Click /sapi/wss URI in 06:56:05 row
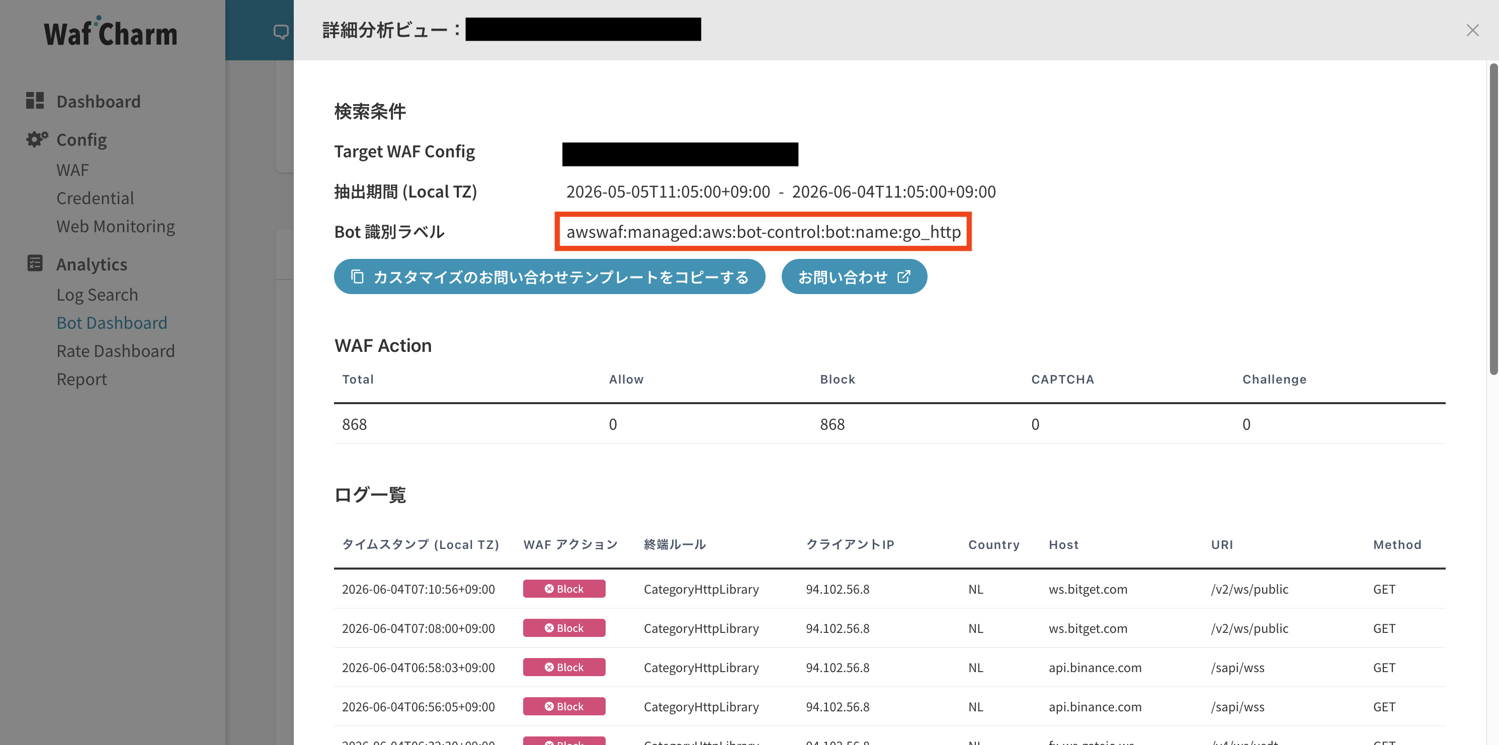This screenshot has width=1499, height=745. click(x=1238, y=707)
